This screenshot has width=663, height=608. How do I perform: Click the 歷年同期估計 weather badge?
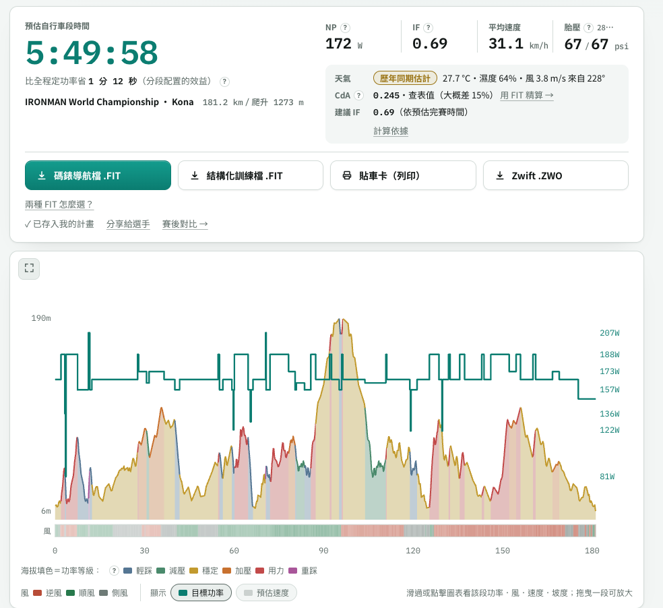405,78
